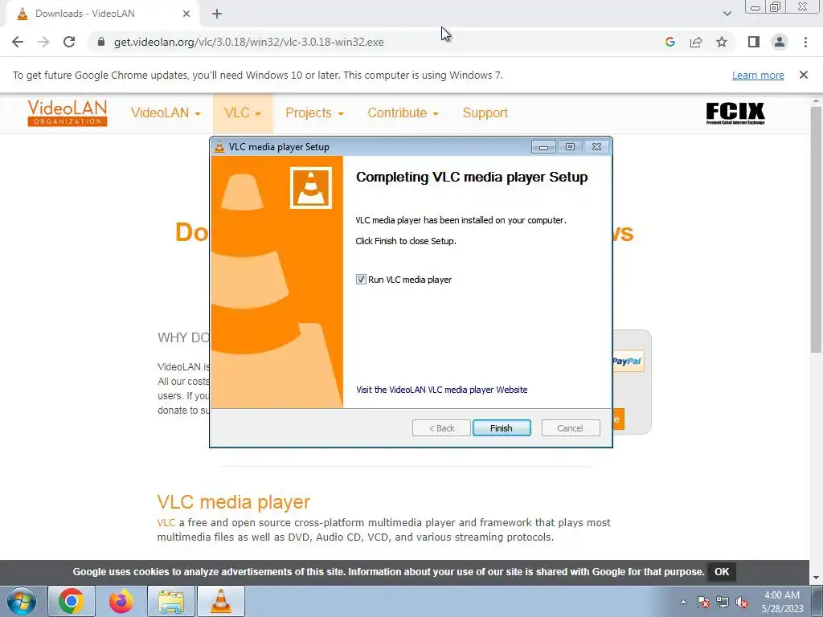Click the site lock icon in address bar
This screenshot has height=617, width=823.
(x=101, y=42)
